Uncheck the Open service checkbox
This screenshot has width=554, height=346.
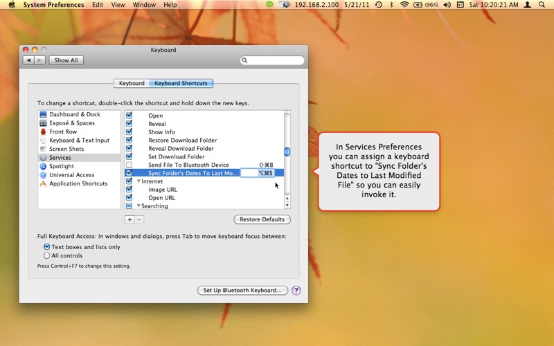coord(129,115)
